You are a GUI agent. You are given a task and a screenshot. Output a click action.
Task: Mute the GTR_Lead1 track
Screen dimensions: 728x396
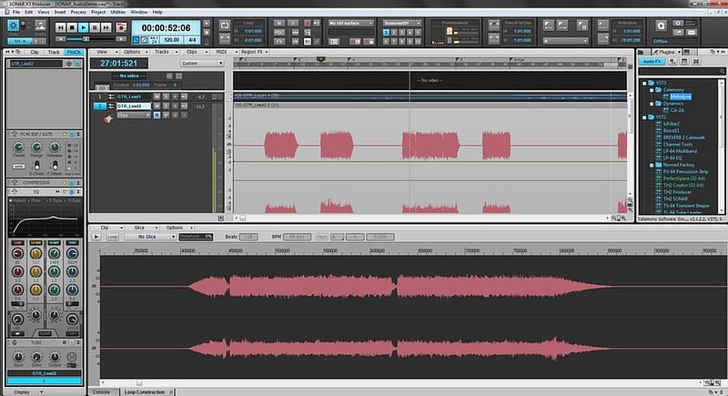pos(157,96)
